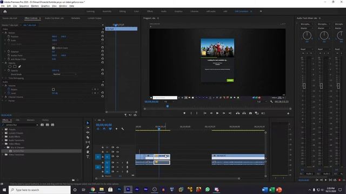The height and width of the screenshot is (194, 346).
Task: Switch to Audio Clip Mixer tab
Action: [54, 18]
